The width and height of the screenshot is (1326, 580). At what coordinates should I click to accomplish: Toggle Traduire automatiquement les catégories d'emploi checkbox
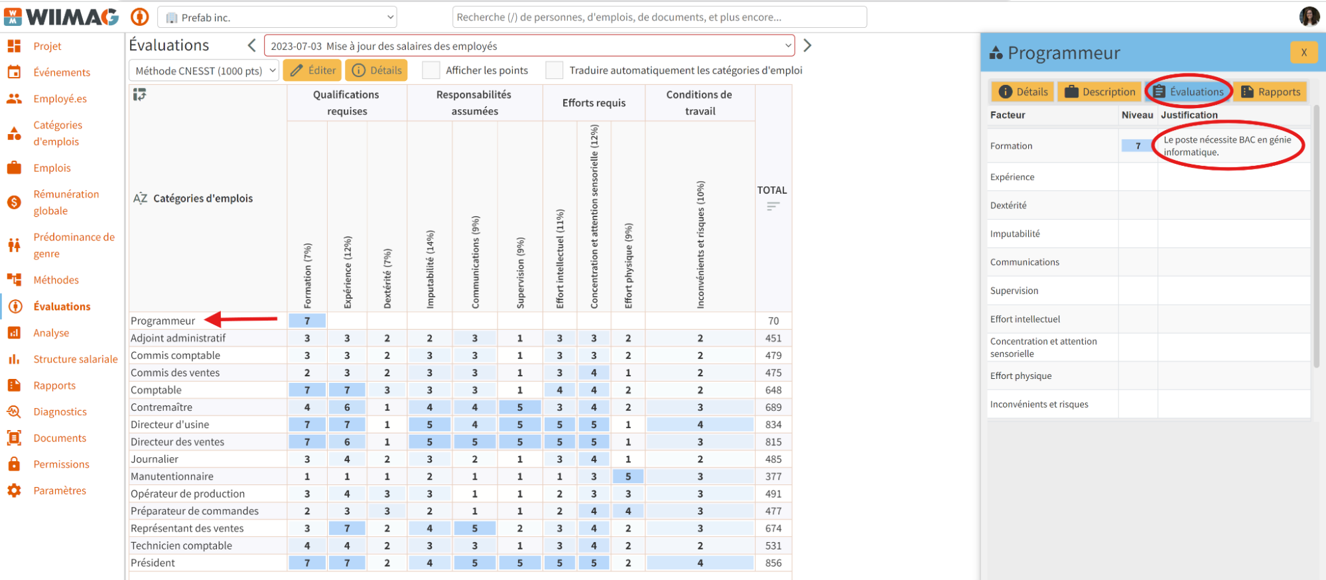point(555,70)
